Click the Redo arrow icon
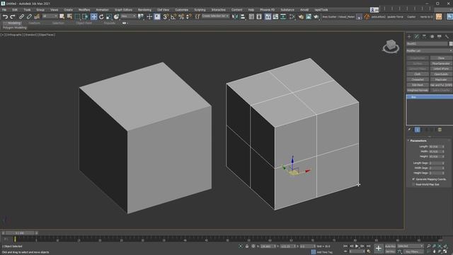Viewport: 453px width, 255px height. [13, 17]
